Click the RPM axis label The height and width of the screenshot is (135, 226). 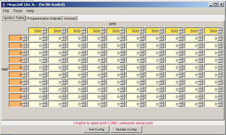point(113,24)
